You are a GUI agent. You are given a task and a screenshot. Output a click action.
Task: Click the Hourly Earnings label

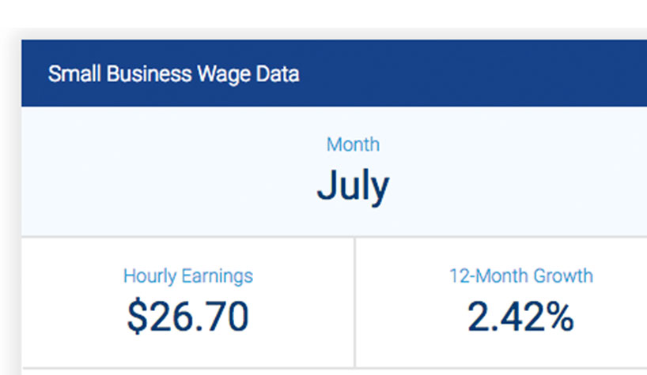(188, 276)
